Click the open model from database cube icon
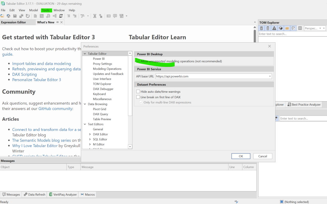This screenshot has width=327, height=204. click(8, 16)
